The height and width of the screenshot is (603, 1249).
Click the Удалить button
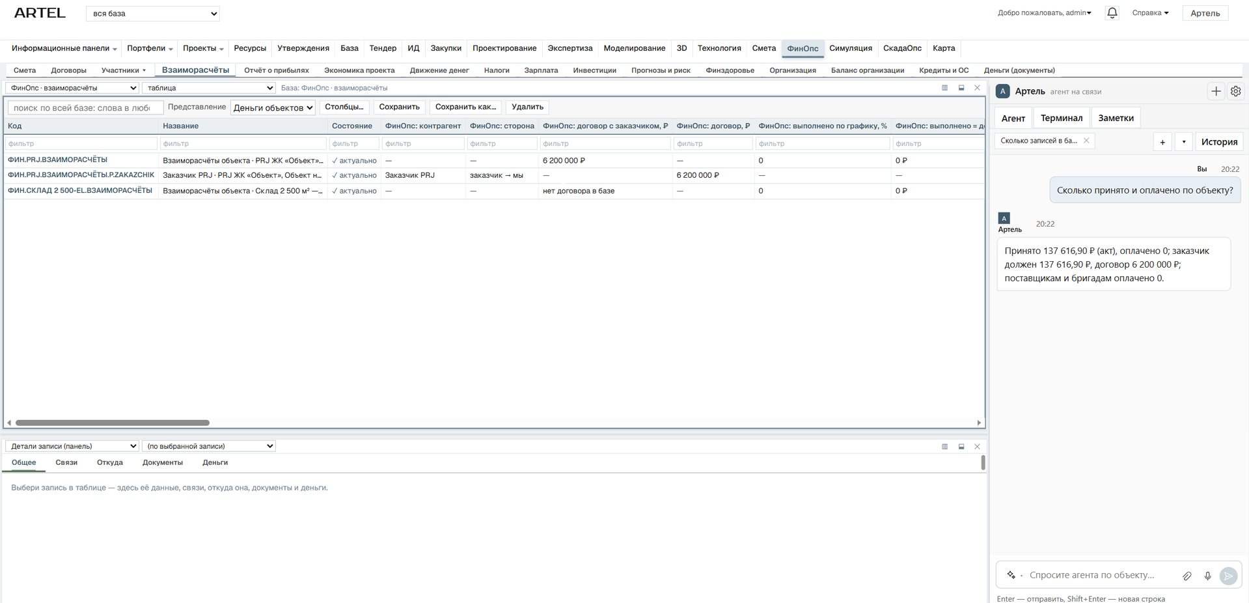(x=527, y=107)
